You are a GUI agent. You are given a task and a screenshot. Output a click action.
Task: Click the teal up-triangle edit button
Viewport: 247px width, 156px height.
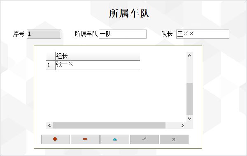(115, 139)
